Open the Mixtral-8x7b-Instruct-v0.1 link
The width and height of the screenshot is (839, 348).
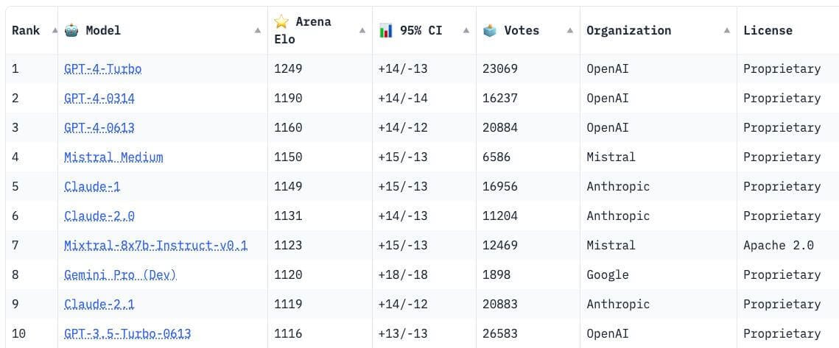coord(155,245)
